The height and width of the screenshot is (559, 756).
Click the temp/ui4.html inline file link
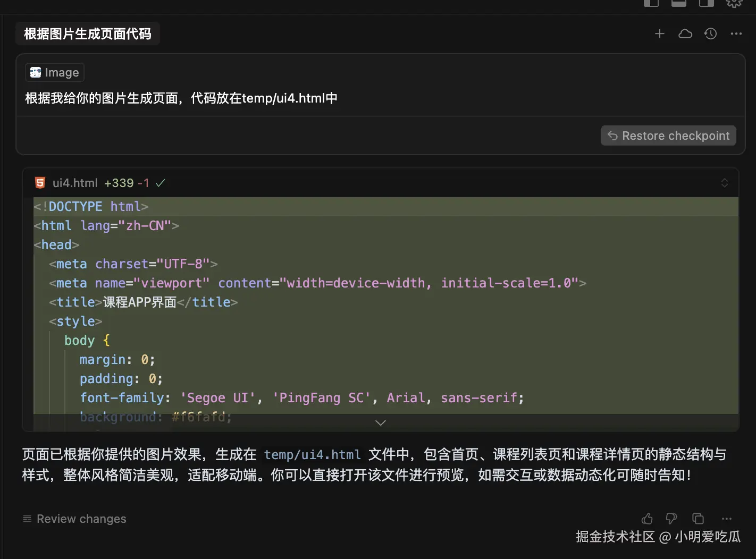pyautogui.click(x=313, y=455)
